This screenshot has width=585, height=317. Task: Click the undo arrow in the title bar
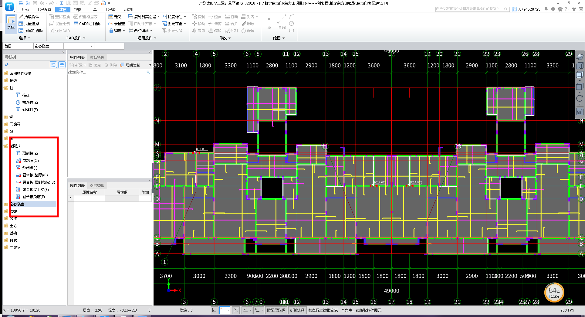[x=42, y=3]
